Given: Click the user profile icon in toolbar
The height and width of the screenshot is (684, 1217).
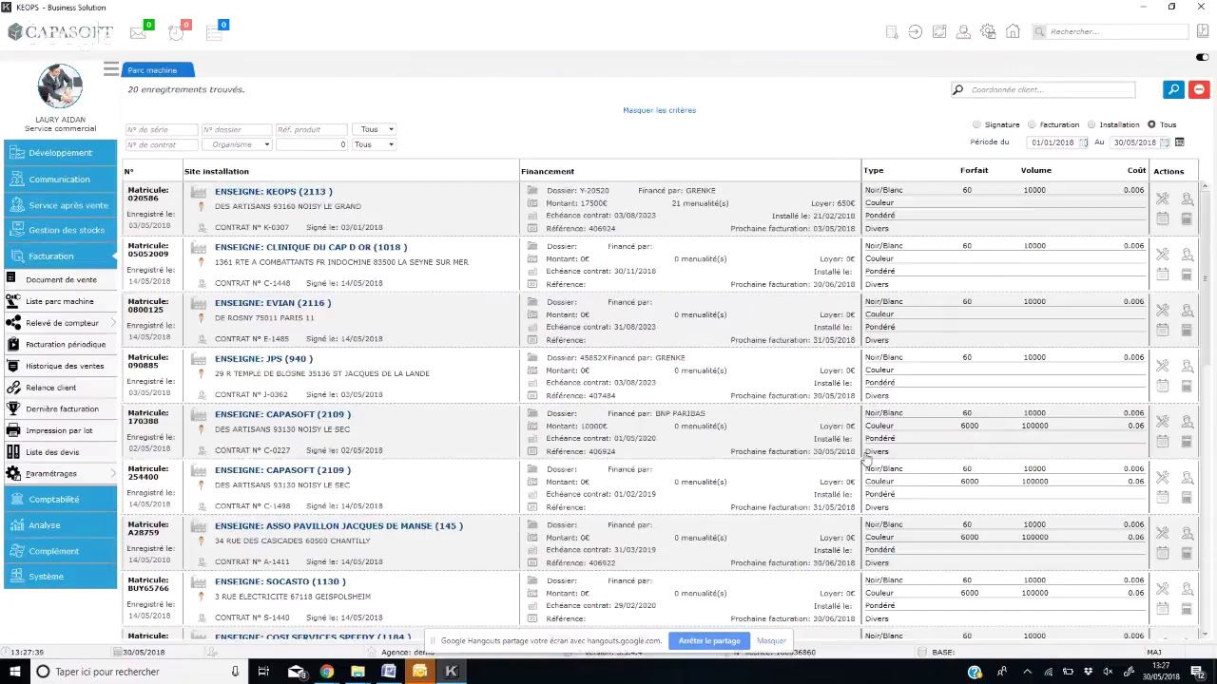Looking at the screenshot, I should tap(963, 31).
